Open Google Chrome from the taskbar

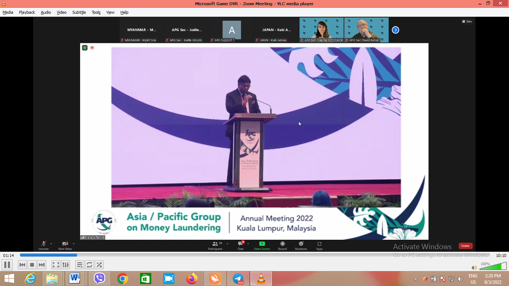click(x=123, y=279)
